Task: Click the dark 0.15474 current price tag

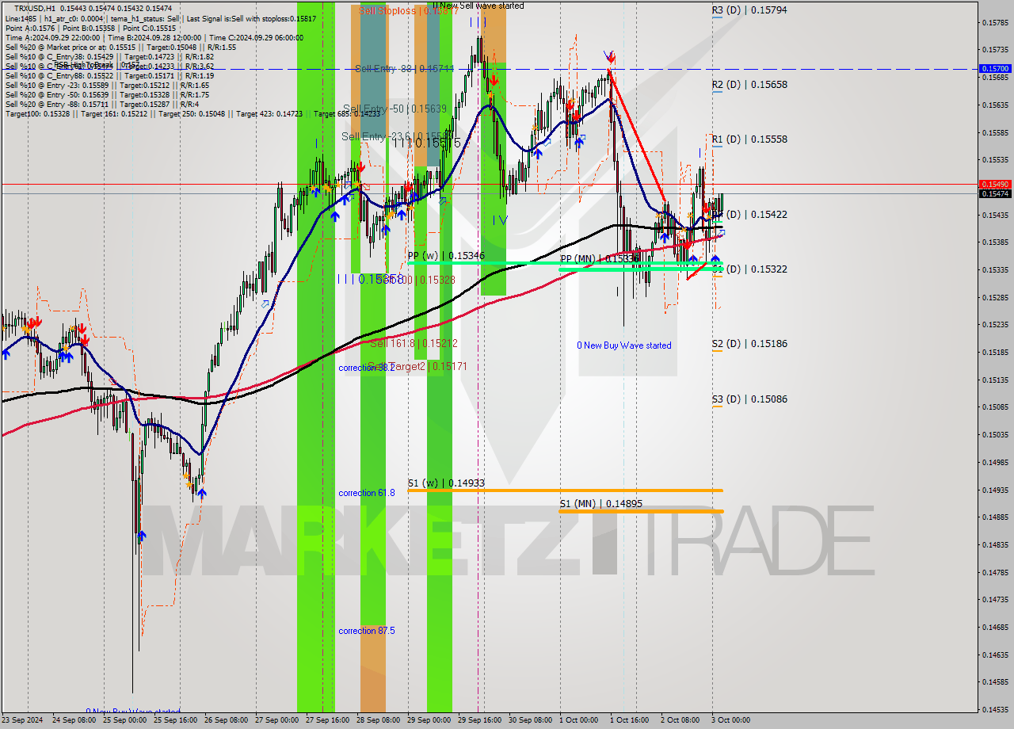Action: tap(995, 193)
